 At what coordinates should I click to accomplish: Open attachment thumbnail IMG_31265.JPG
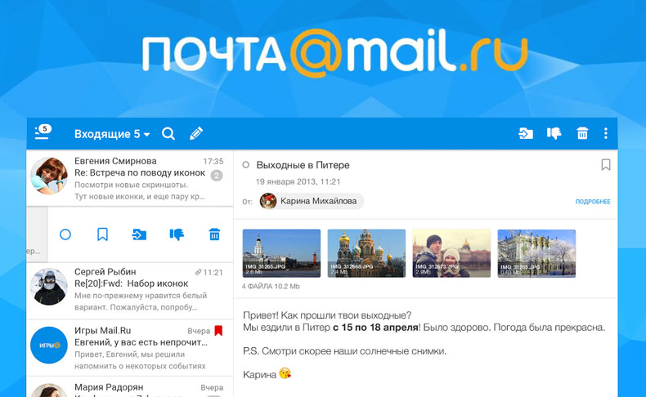[x=281, y=253]
